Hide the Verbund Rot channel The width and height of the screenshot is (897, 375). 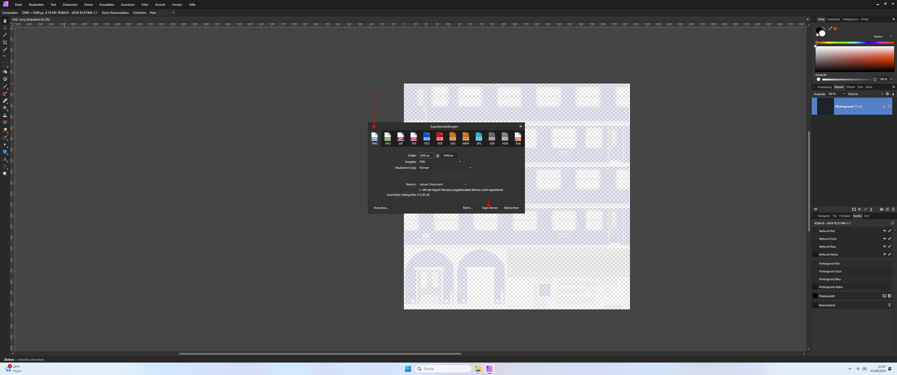884,231
